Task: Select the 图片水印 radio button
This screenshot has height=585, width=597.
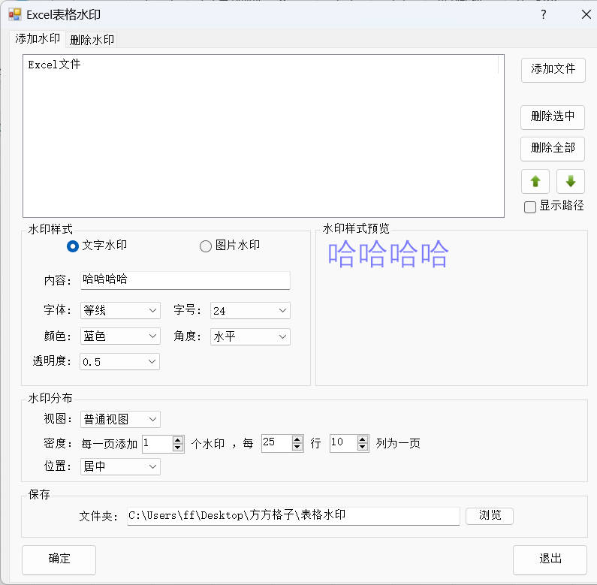Action: pos(205,246)
